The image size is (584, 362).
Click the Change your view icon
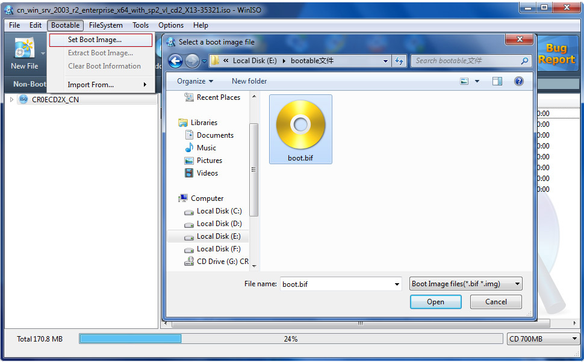pyautogui.click(x=464, y=81)
